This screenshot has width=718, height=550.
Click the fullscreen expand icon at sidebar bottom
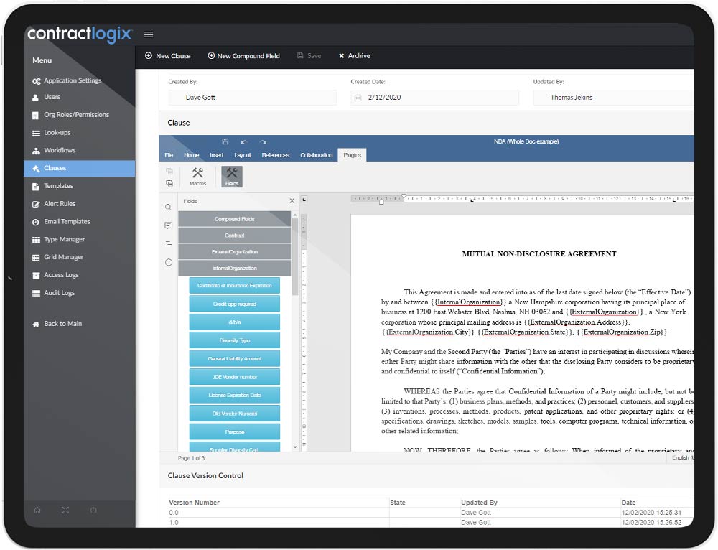tap(65, 511)
